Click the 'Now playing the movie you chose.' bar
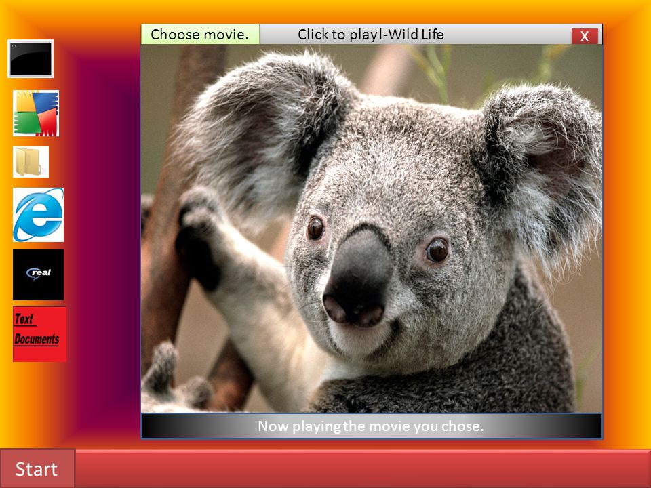The width and height of the screenshot is (651, 488). 372,426
